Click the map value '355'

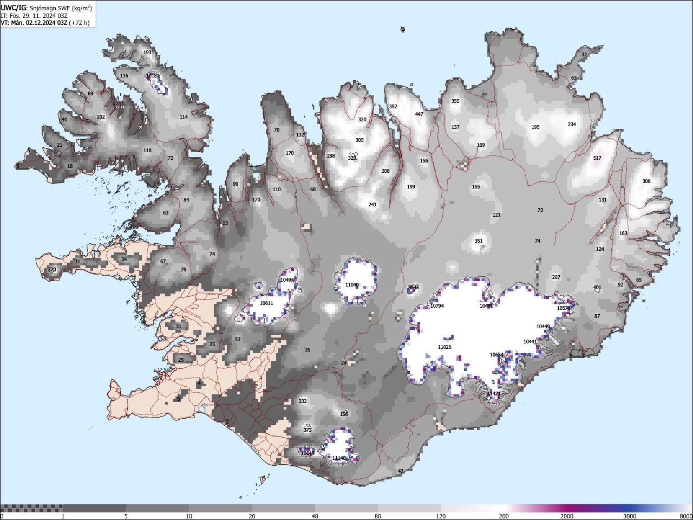(455, 101)
